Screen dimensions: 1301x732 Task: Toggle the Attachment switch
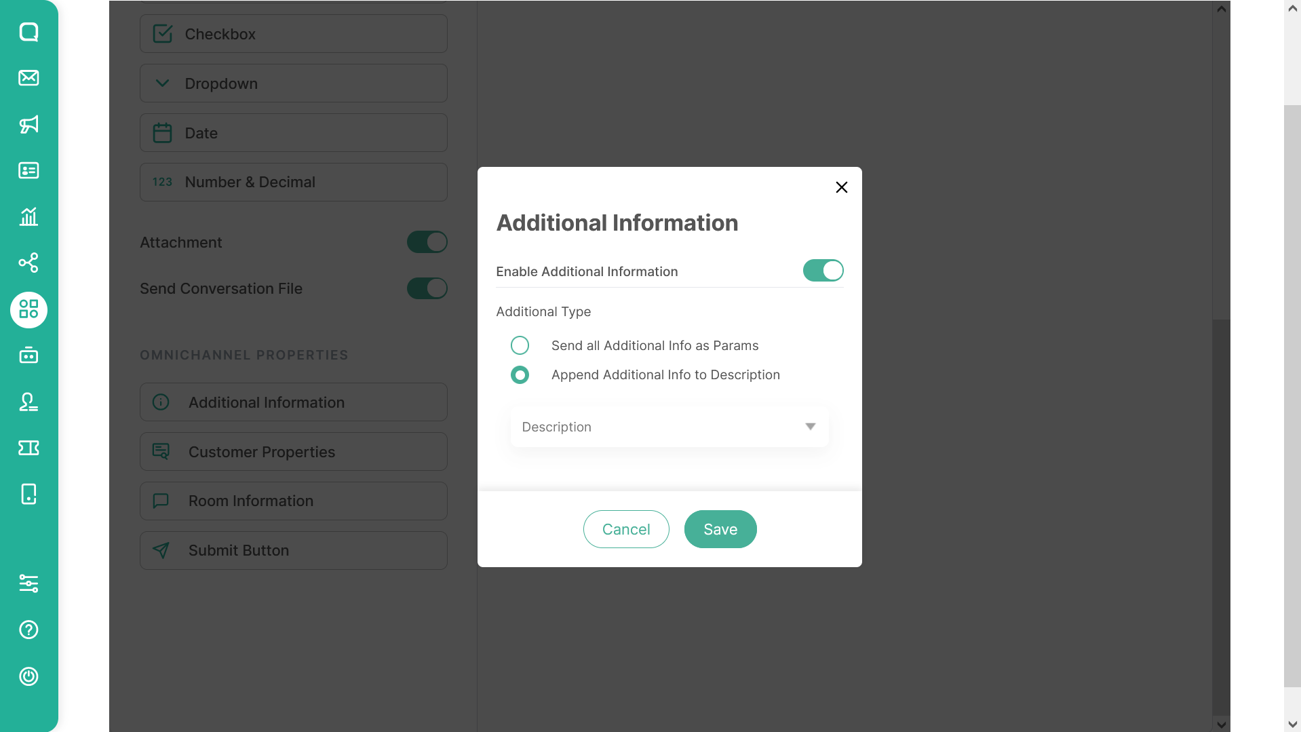[427, 242]
